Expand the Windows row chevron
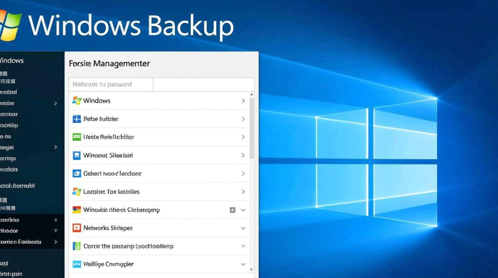Viewport: 498px width, 278px height. tap(243, 101)
